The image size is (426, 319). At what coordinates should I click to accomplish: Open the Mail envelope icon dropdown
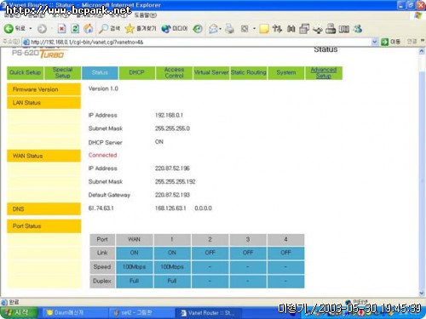(213, 29)
